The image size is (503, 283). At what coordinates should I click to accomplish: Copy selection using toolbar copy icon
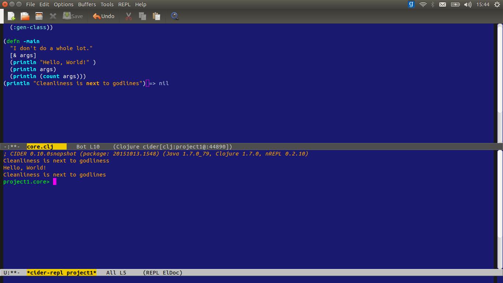tap(143, 16)
